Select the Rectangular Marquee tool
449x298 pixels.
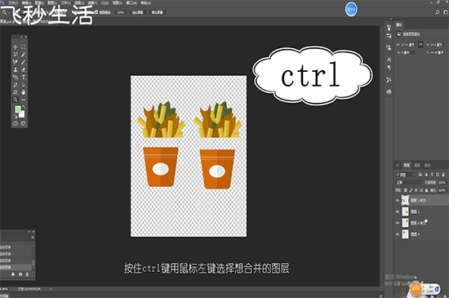tap(24, 47)
